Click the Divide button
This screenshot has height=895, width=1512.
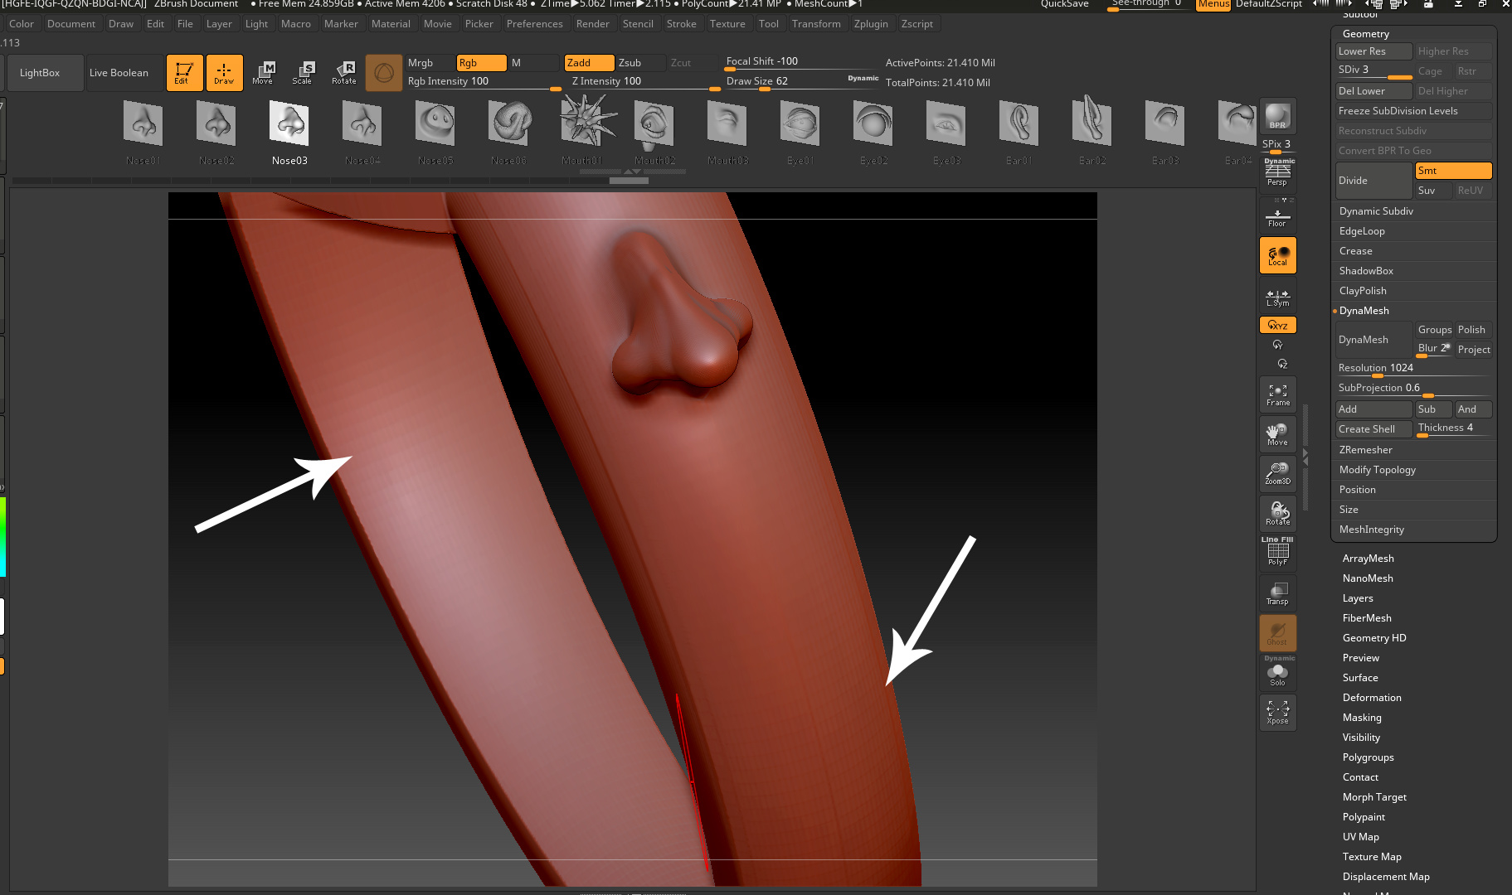[1373, 181]
